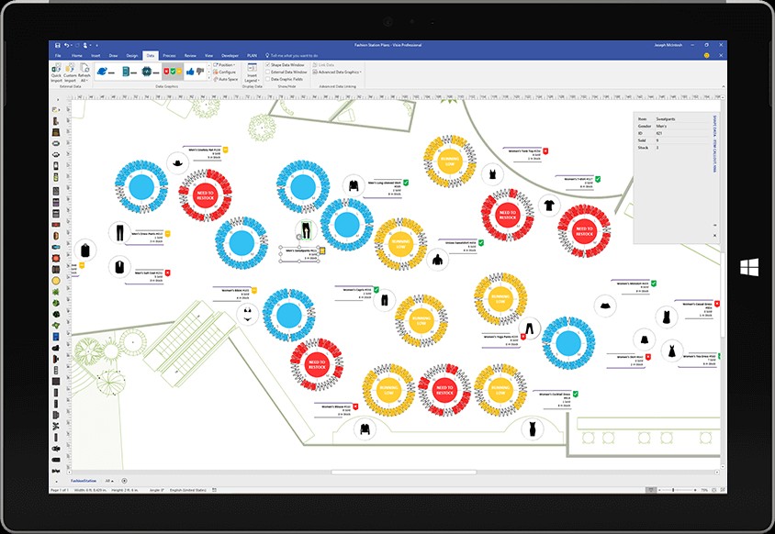Screen dimensions: 775x534
Task: Click the Save icon in title bar
Action: tap(57, 44)
